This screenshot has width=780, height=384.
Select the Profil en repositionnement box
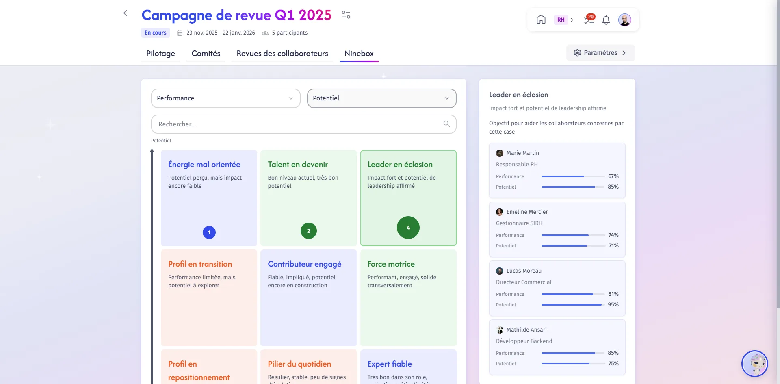pos(209,367)
